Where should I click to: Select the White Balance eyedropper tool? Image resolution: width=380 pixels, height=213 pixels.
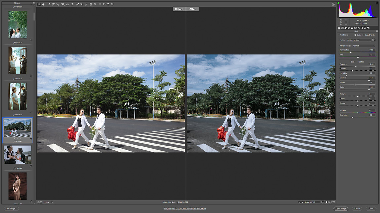click(49, 4)
